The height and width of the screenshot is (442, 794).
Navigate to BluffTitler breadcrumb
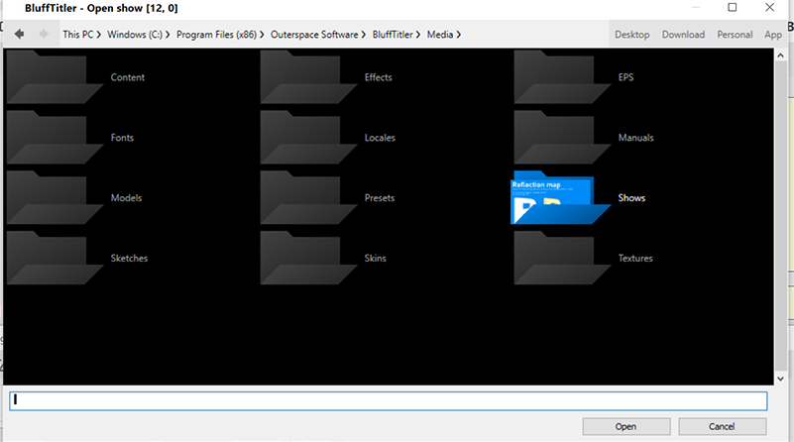[393, 35]
